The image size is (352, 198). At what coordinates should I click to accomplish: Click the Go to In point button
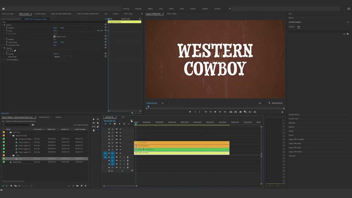[x=206, y=112]
